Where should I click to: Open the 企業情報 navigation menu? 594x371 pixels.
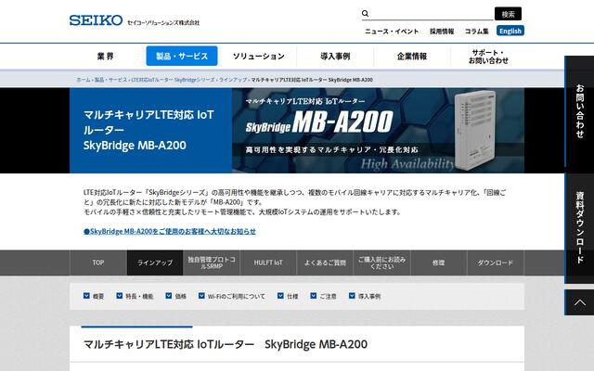coord(412,57)
